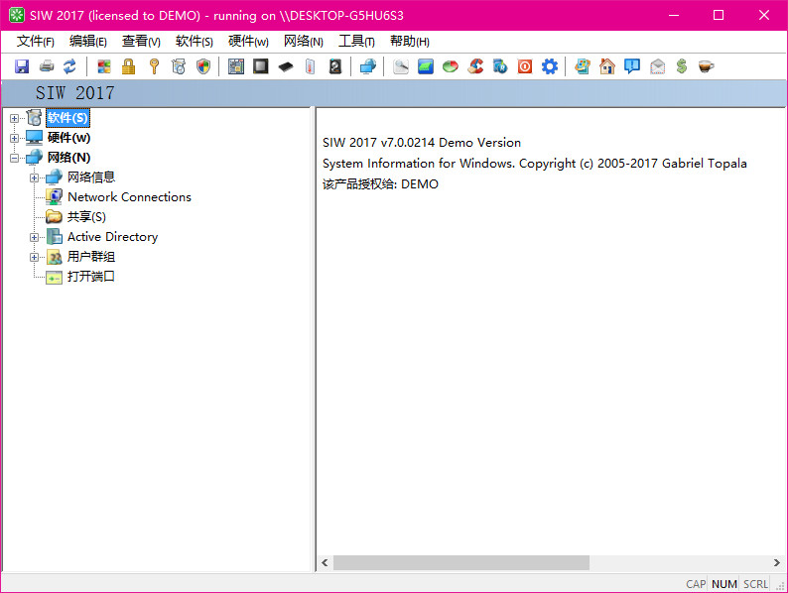Click the black memory module icon
This screenshot has height=593, width=788.
point(286,66)
